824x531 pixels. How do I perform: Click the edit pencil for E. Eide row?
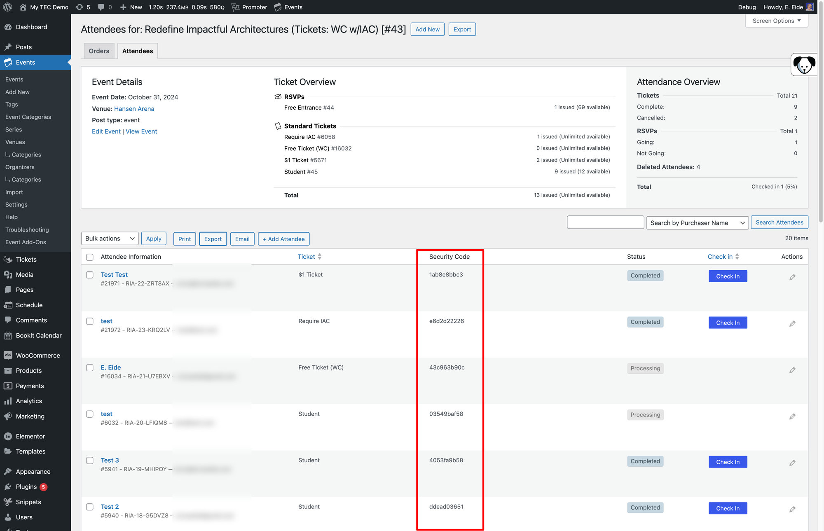click(x=792, y=370)
